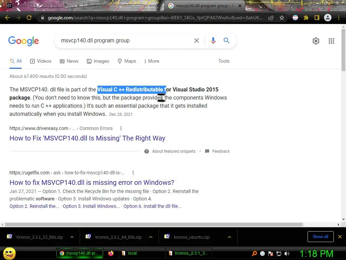Select the All results tab
Screen dimensions: 346x260
coord(16,61)
